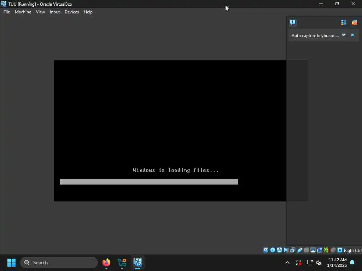Click the VirtualBox icon in the title bar
Viewport: 362px width, 271px height.
coord(4,4)
